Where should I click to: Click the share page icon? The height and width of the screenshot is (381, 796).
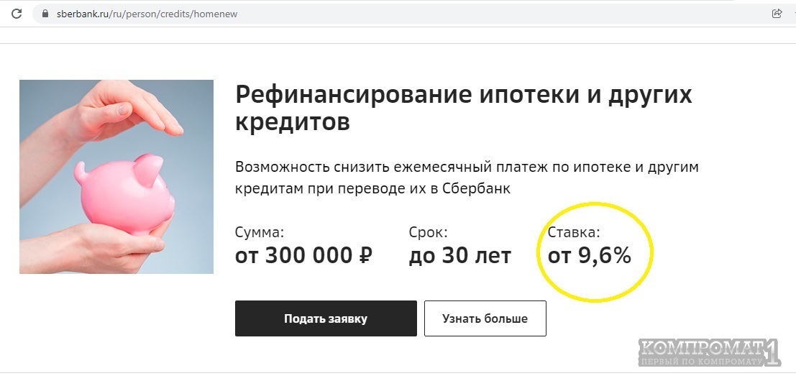pyautogui.click(x=777, y=14)
